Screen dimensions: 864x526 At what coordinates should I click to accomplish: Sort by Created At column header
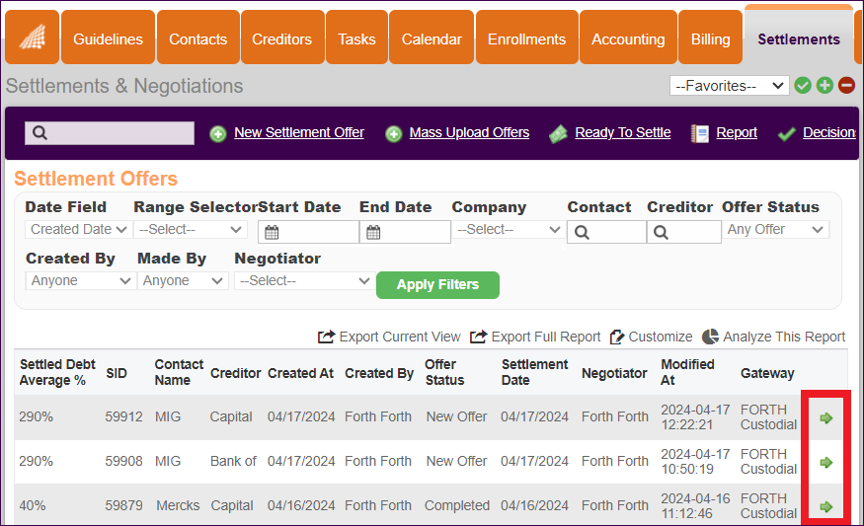coord(300,373)
